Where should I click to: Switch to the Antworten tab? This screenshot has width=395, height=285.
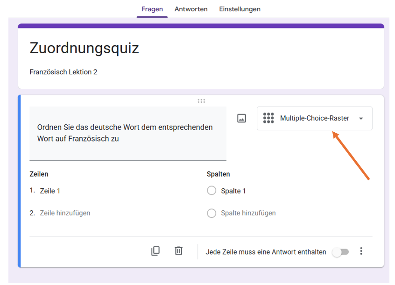[191, 9]
